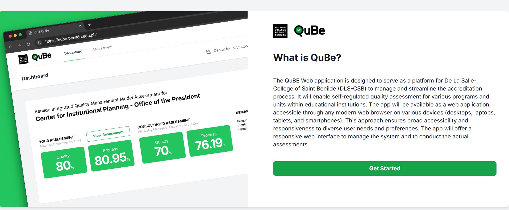Select the Process 76.19% score card
Image resolution: width=509 pixels, height=210 pixels.
tap(210, 141)
